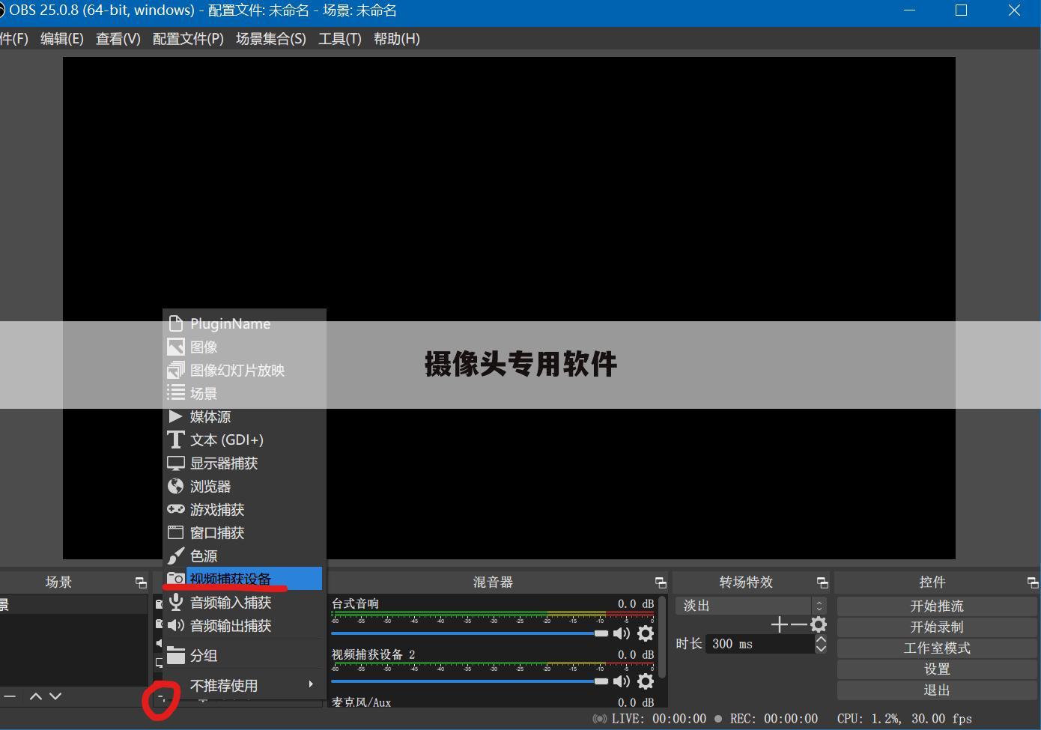Open the 工具(T) menu

340,39
